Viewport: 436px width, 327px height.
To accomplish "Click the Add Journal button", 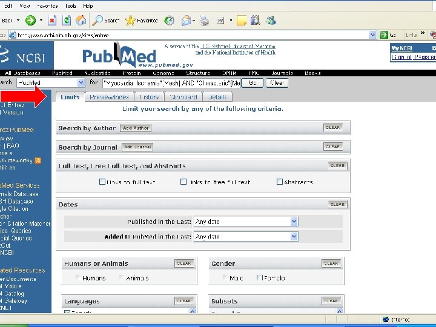I will pos(137,147).
